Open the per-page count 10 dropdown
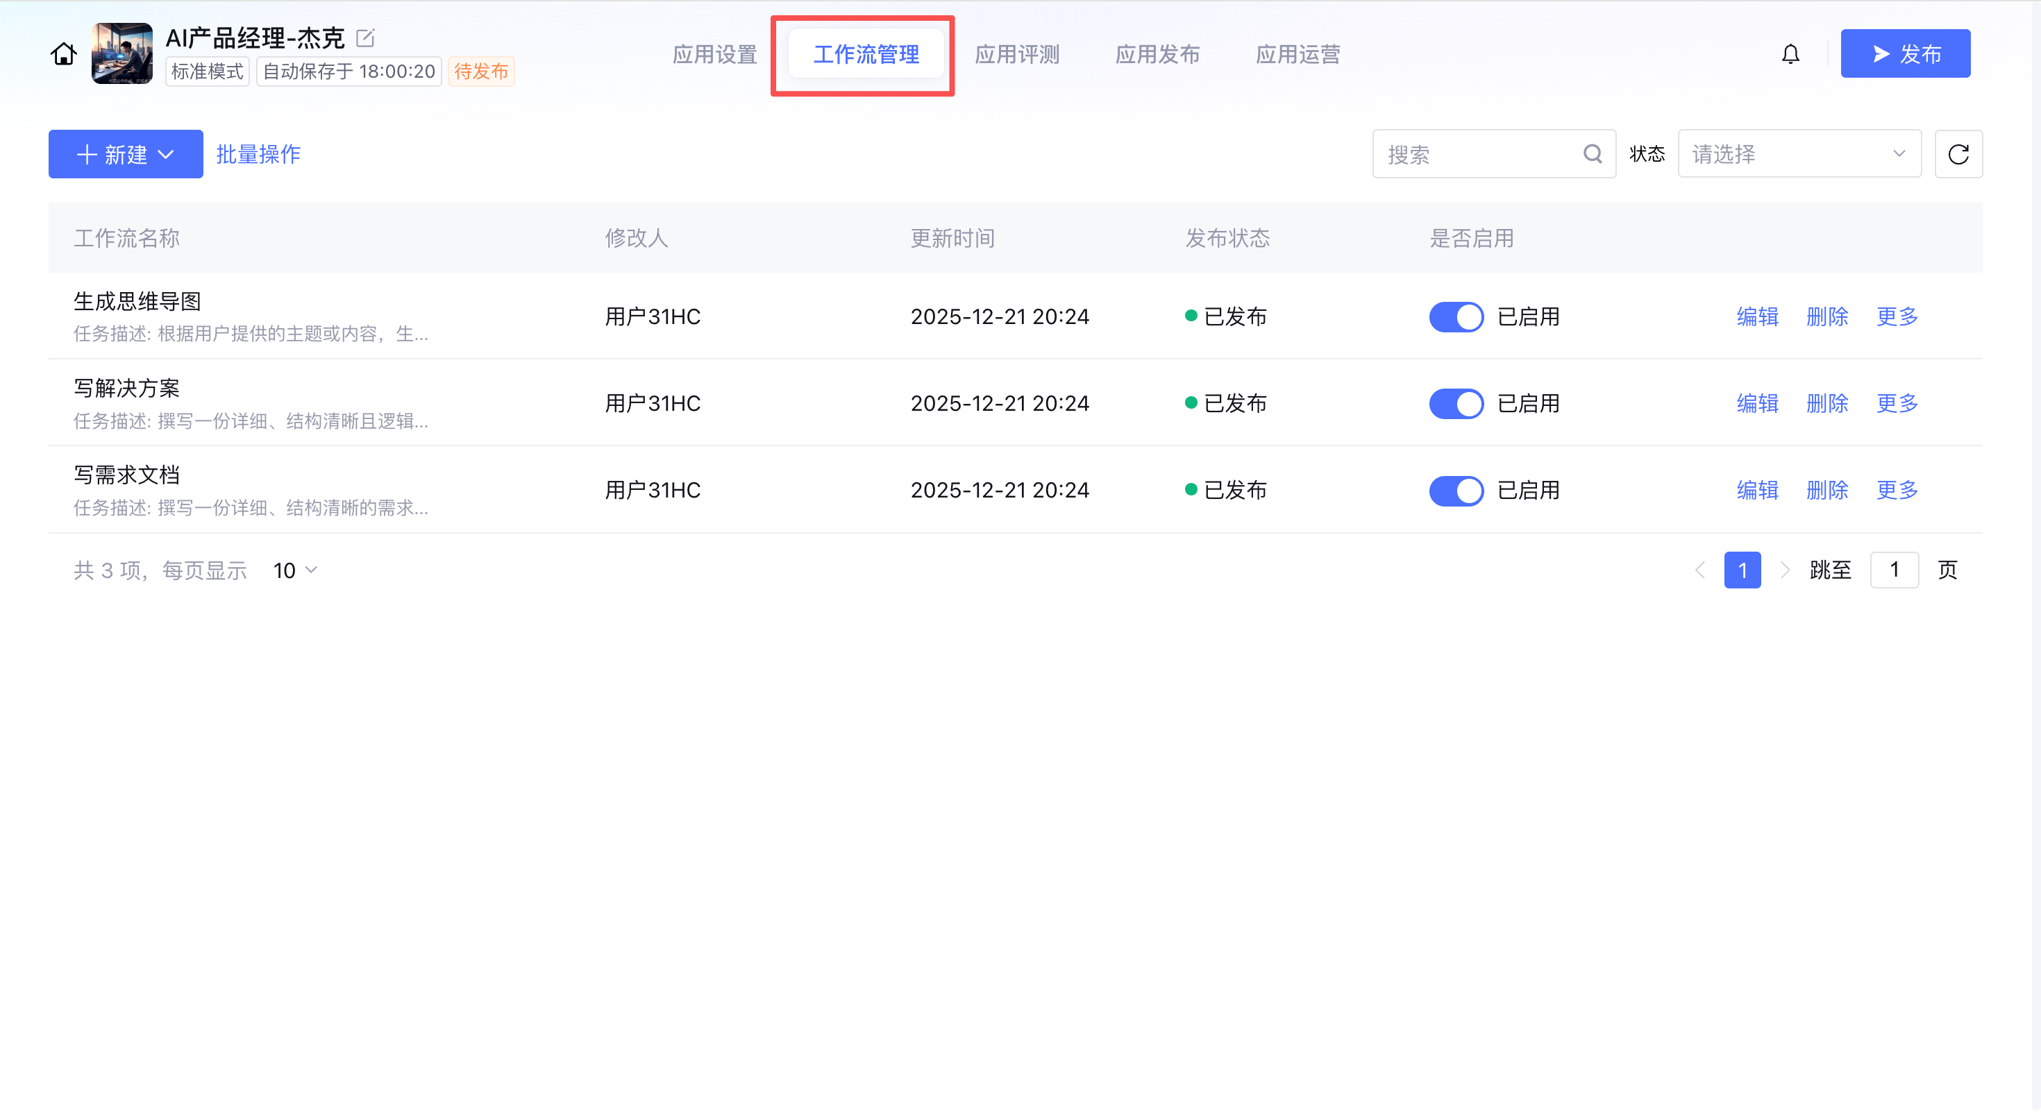 point(295,570)
